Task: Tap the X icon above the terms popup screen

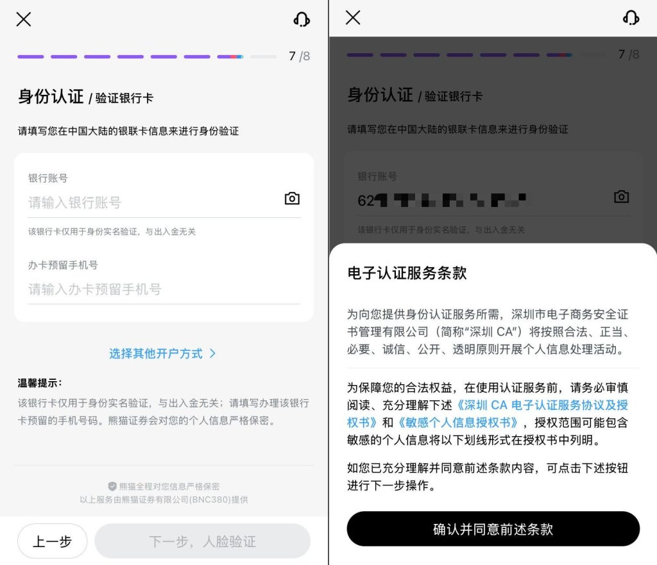Action: (x=353, y=18)
